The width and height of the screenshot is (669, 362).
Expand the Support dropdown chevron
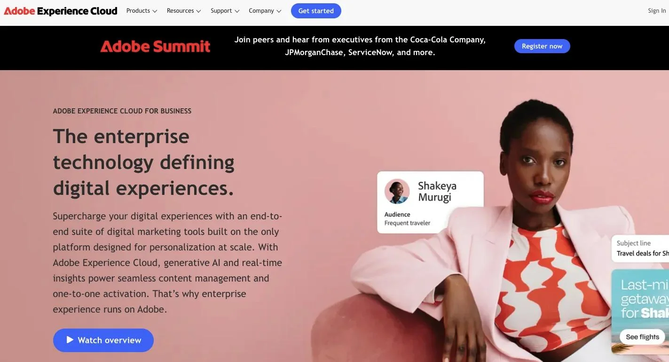click(237, 11)
